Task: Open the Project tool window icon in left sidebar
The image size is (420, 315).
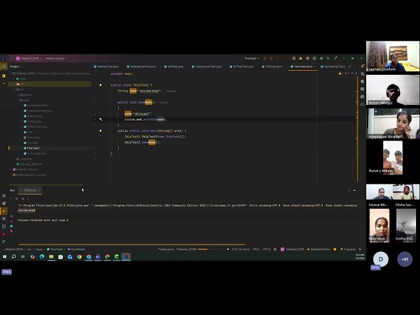Action: 4,66
